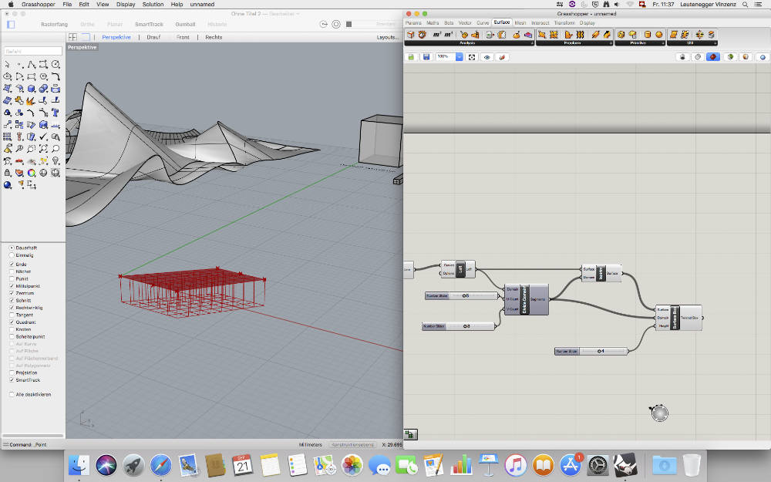Choose the Polyline tool in Rhino's toolbar
Image resolution: width=771 pixels, height=482 pixels.
point(32,65)
